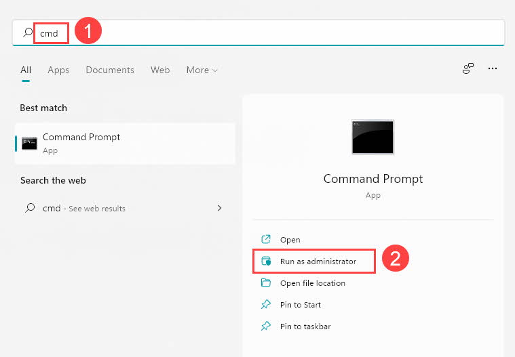Click the search icon beside cmd web results

pos(29,208)
